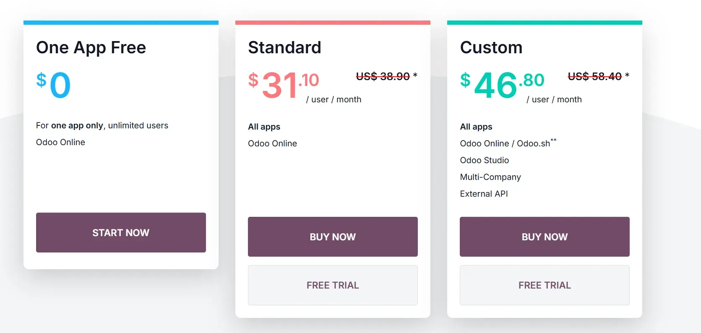Select the Standard plan heading

point(284,47)
